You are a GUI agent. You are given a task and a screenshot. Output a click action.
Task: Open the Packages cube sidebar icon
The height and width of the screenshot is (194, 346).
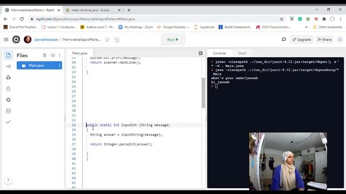click(8, 78)
